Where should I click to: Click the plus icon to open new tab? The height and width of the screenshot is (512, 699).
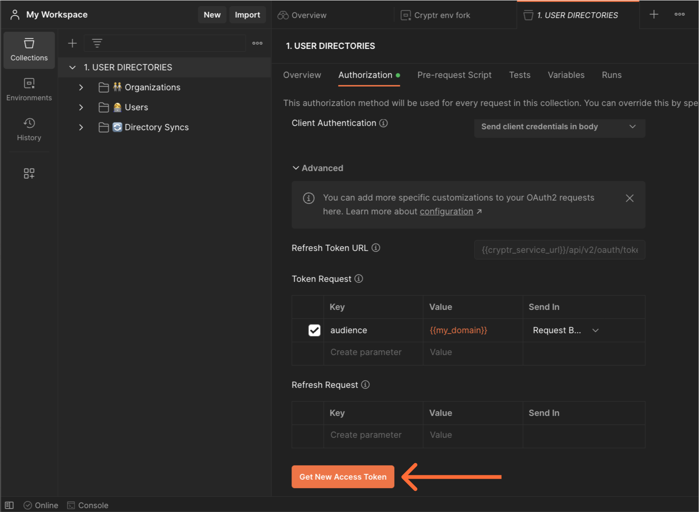point(654,14)
